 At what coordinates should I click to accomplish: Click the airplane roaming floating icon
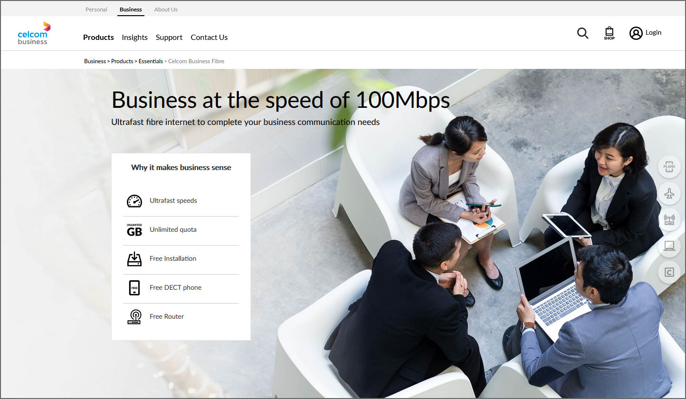tap(669, 193)
